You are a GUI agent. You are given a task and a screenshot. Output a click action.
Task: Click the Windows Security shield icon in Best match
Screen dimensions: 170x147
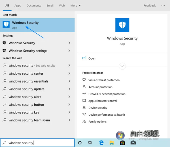click(6, 24)
